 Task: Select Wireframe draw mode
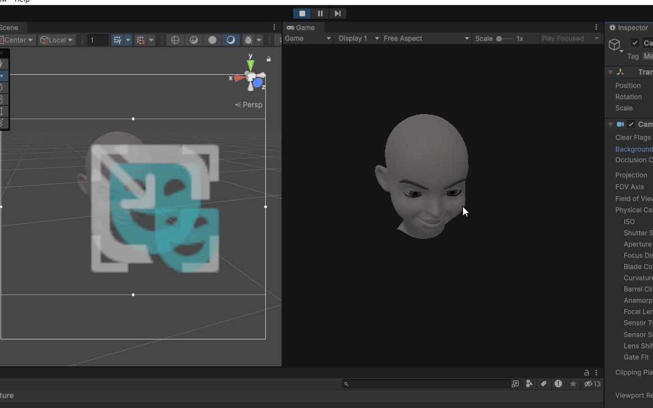pos(175,40)
